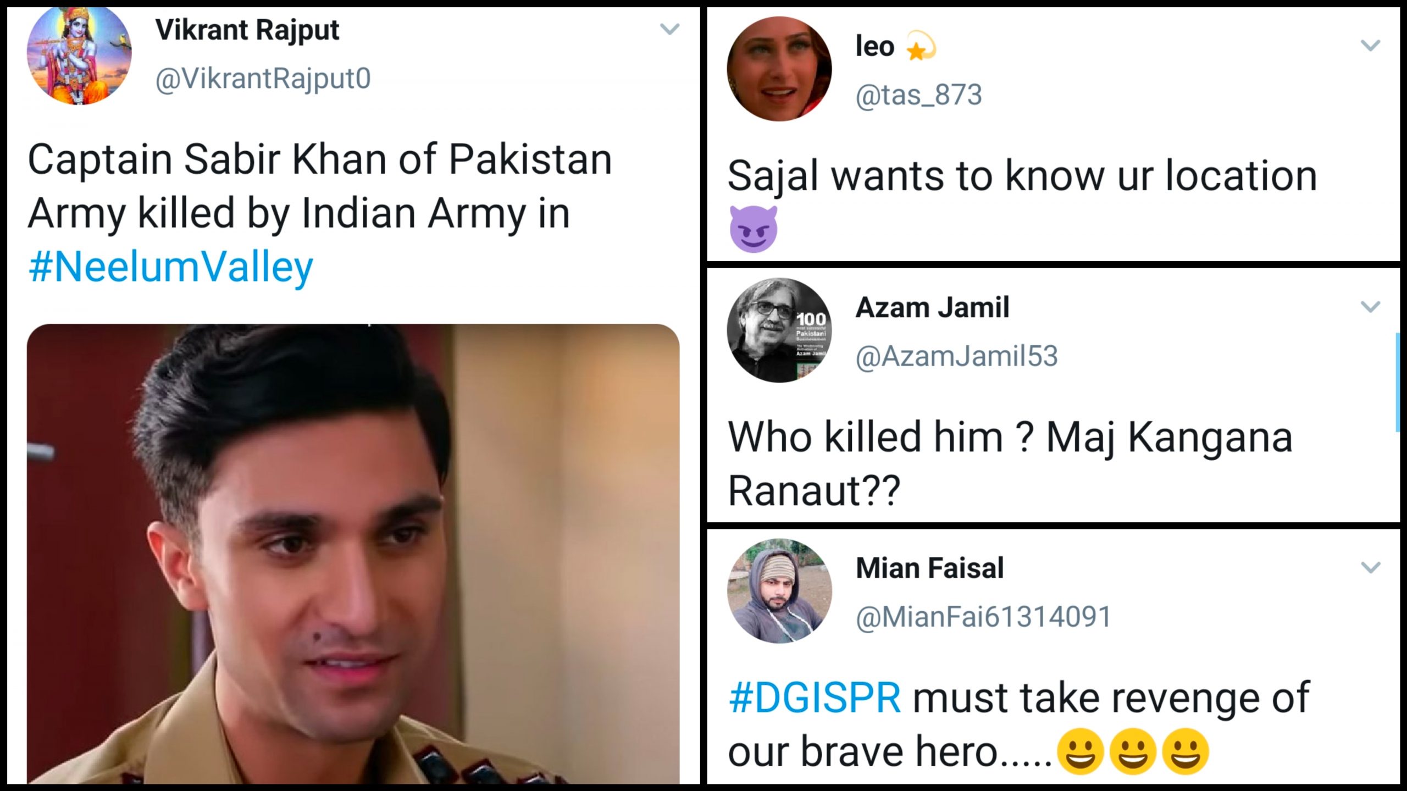Open the Mian Faisal display name

coord(929,568)
